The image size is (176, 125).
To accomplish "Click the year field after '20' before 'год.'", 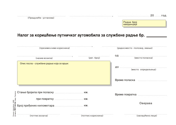I will tap(157, 16).
